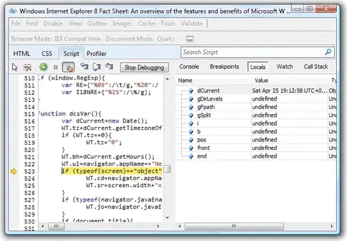Open the Validate menu
Viewport: 347px width, 241px height.
point(191,23)
